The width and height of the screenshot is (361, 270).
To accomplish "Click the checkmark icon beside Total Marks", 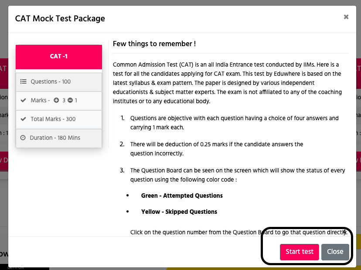I will (x=23, y=119).
